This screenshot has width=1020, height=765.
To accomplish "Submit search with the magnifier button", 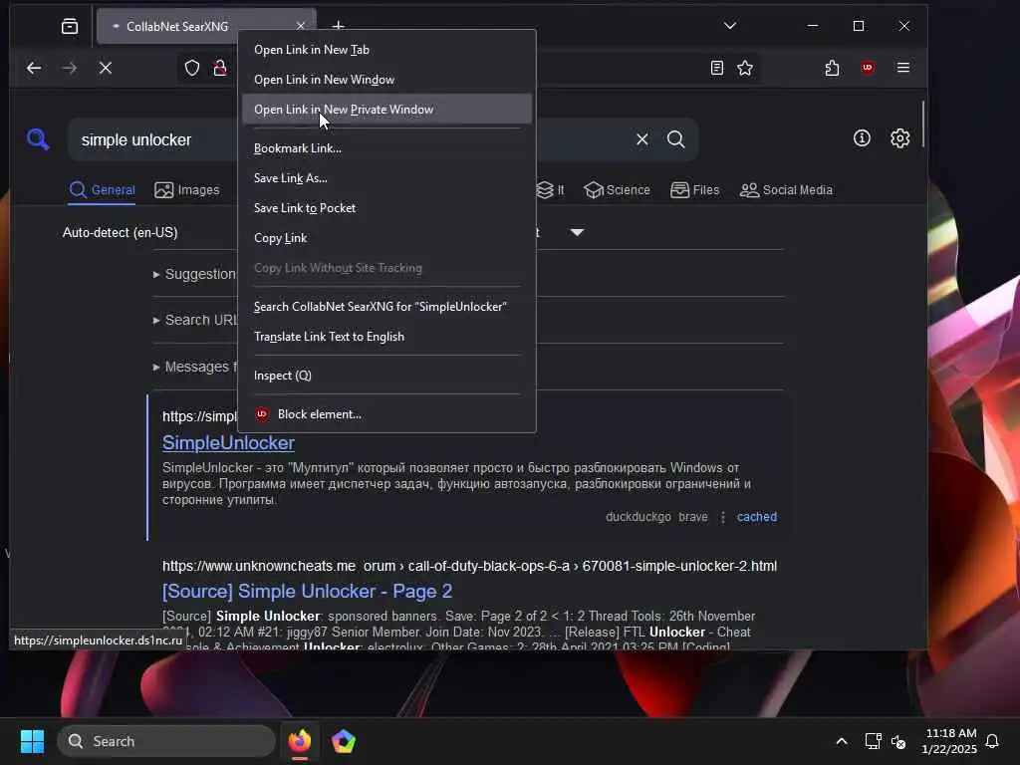I will click(x=676, y=139).
